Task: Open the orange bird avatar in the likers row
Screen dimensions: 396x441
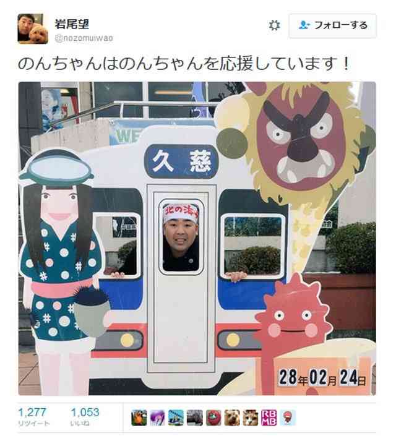Action: (139, 417)
